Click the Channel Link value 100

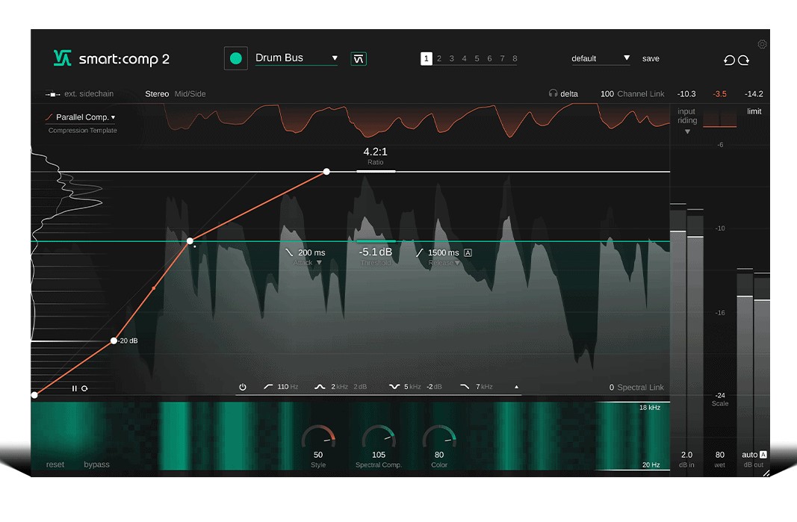(x=607, y=94)
